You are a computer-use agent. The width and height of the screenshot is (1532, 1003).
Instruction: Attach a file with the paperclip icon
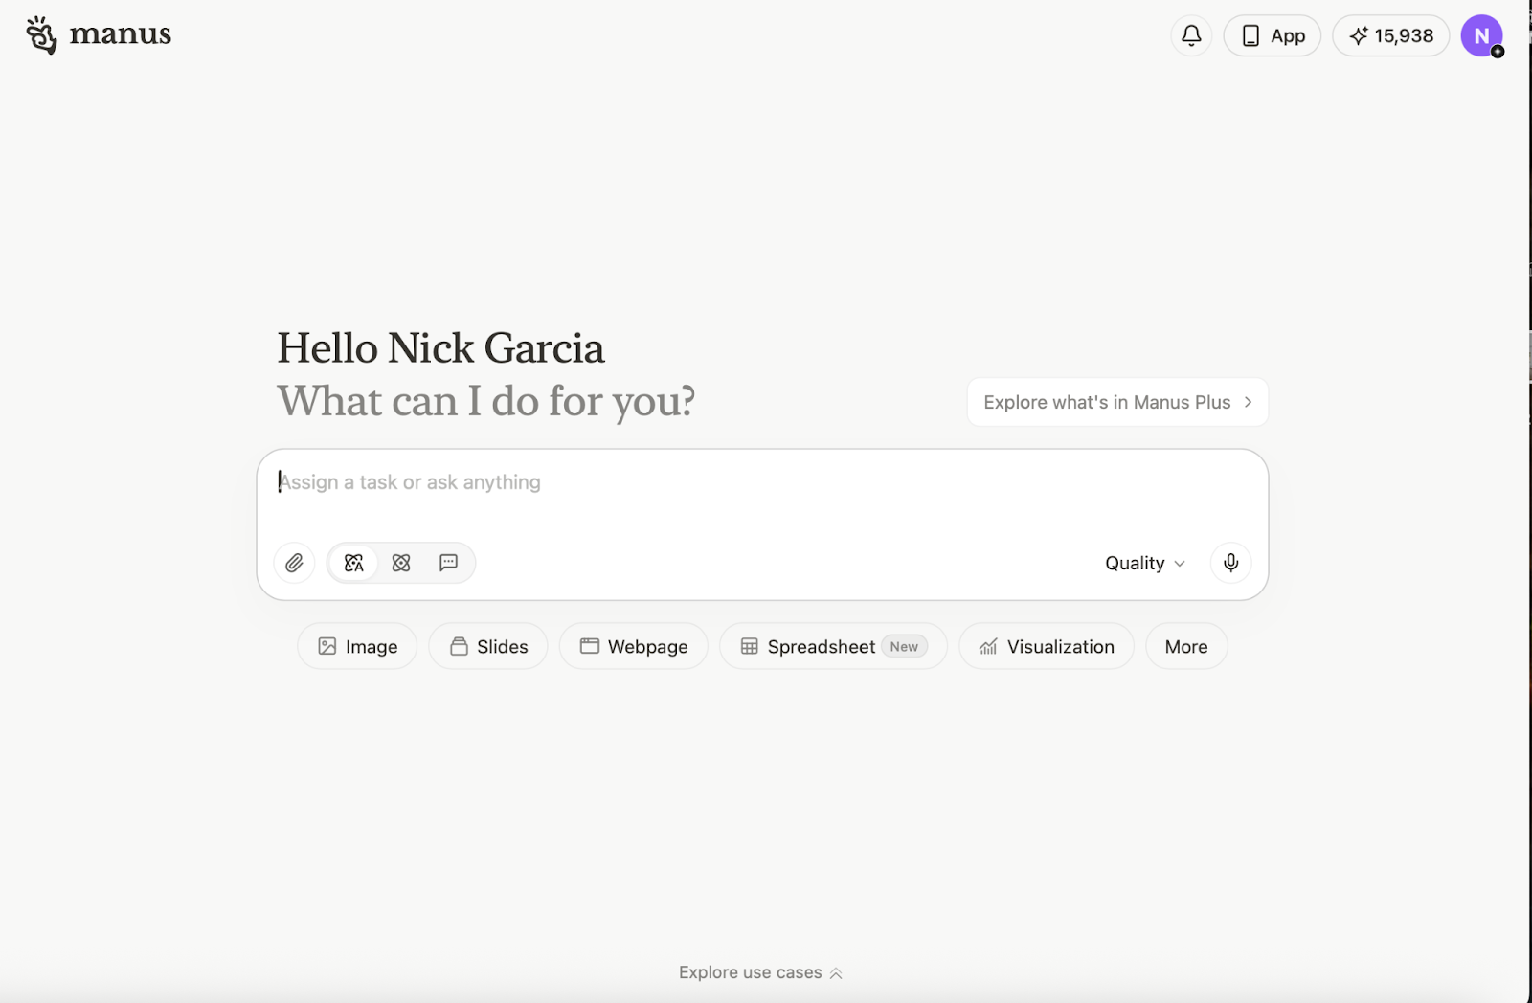pyautogui.click(x=295, y=563)
